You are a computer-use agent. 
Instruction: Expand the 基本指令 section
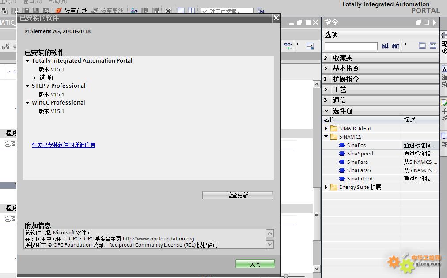pos(326,68)
